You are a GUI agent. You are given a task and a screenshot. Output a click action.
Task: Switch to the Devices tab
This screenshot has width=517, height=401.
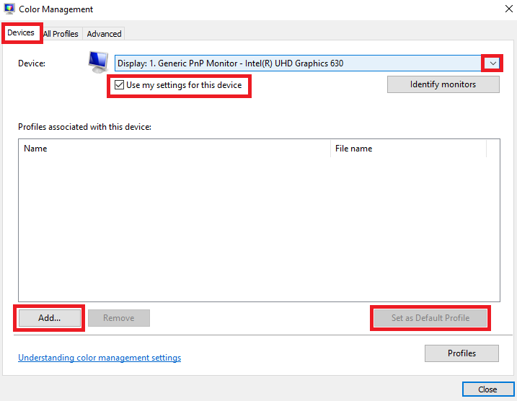[21, 32]
